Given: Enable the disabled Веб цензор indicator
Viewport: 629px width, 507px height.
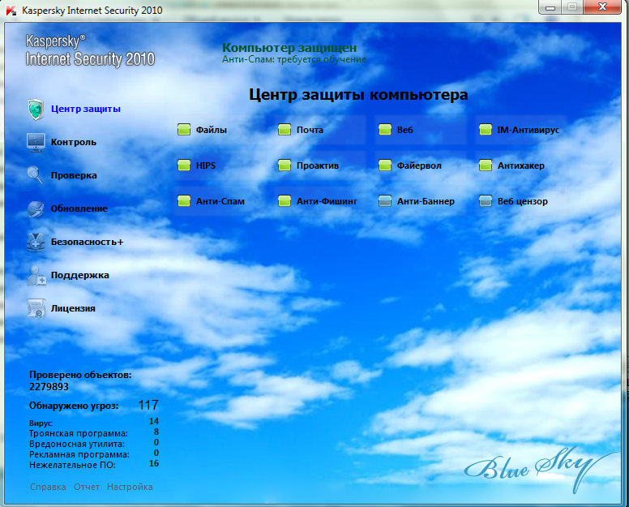Looking at the screenshot, I should [486, 201].
